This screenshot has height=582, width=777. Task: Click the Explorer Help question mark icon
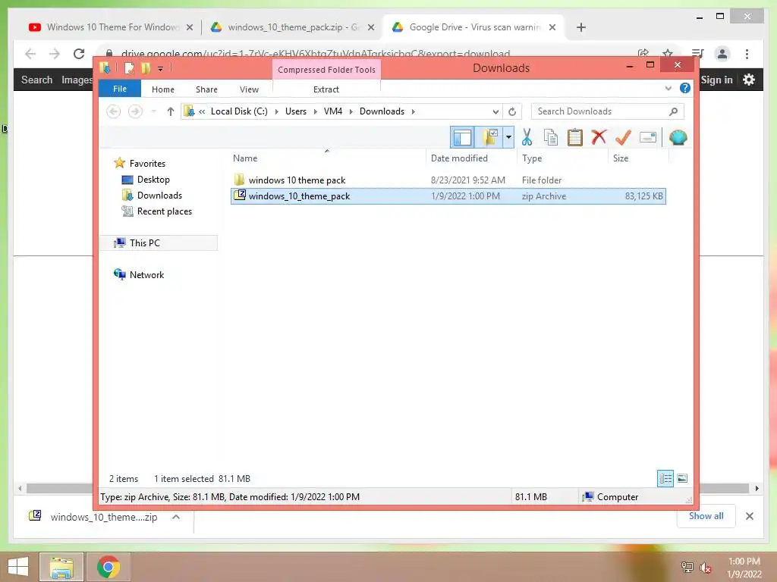685,88
